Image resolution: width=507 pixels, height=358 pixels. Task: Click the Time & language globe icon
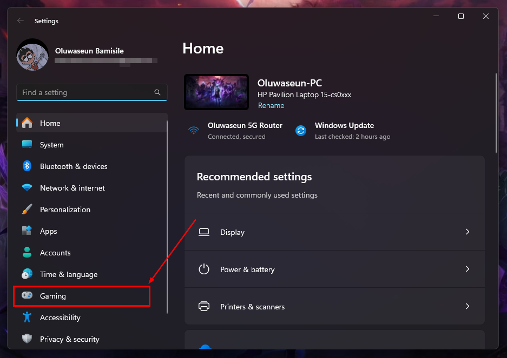[x=27, y=274]
